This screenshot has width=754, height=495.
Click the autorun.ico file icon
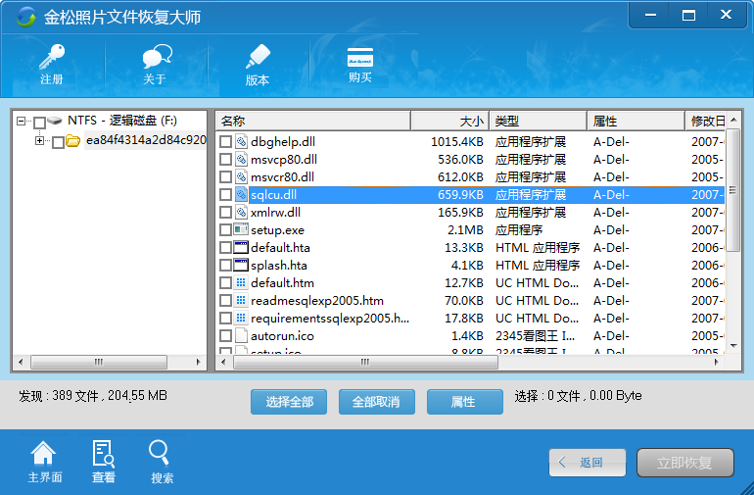pyautogui.click(x=242, y=335)
